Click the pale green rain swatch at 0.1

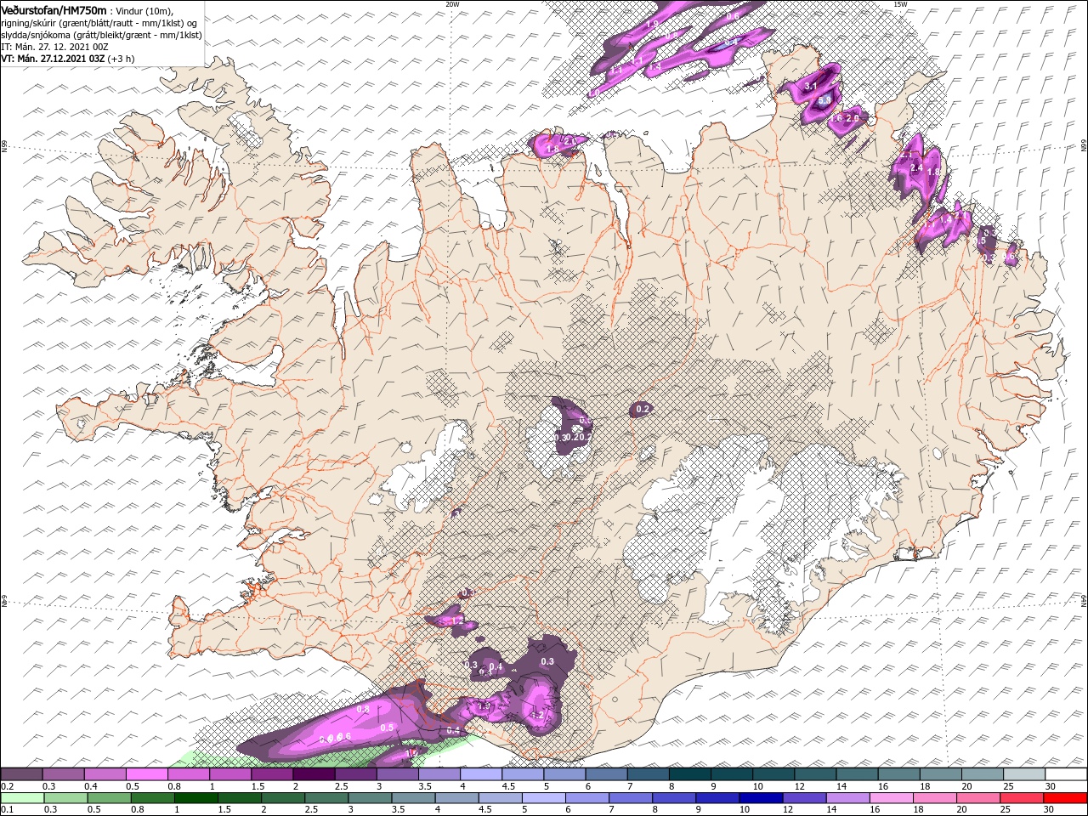point(21,798)
